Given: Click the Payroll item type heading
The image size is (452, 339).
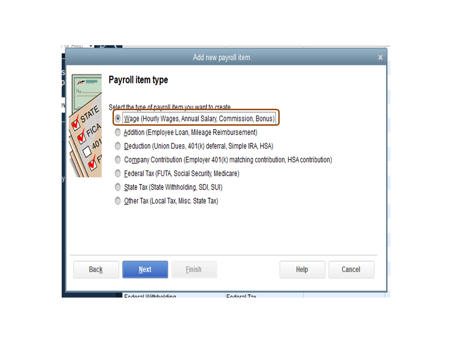Looking at the screenshot, I should tap(138, 80).
